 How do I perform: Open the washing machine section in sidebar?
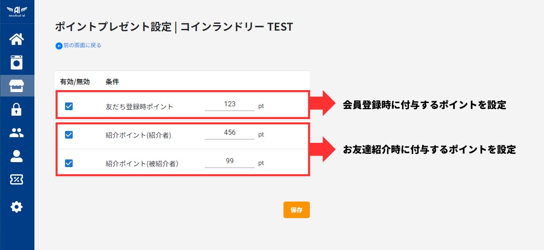point(17,62)
